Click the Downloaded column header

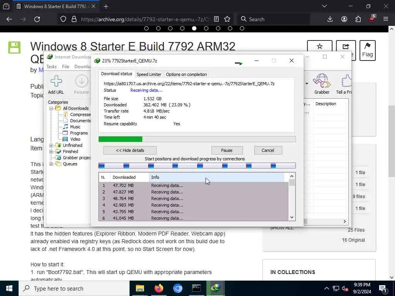coord(130,177)
